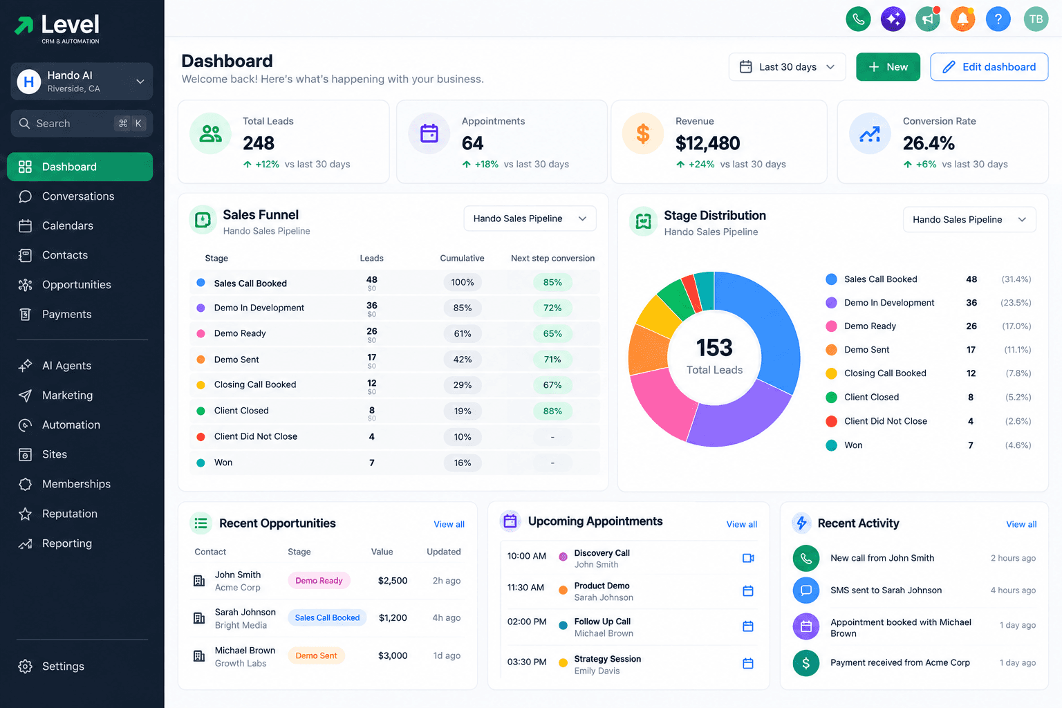
Task: Open the purple AI sparkle assistant icon
Action: point(893,19)
